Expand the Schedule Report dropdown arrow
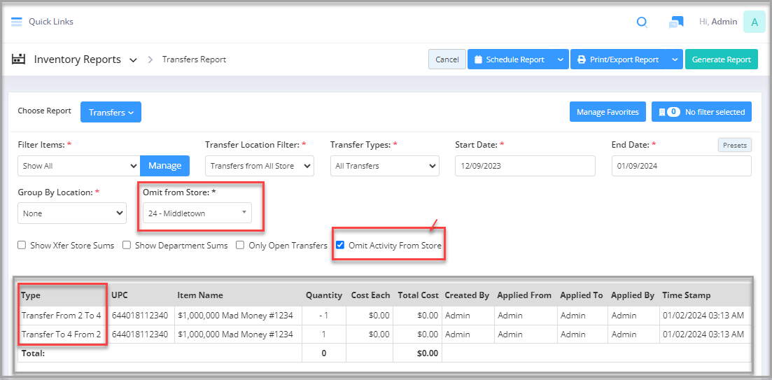This screenshot has height=380, width=772. pyautogui.click(x=561, y=59)
